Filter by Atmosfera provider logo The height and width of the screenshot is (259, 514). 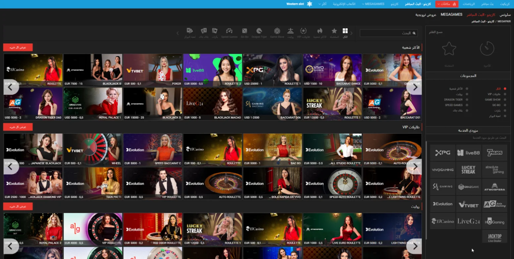click(x=494, y=187)
